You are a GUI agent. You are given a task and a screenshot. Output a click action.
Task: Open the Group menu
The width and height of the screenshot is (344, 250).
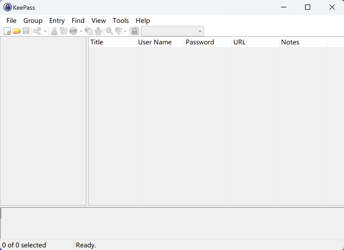pyautogui.click(x=33, y=20)
